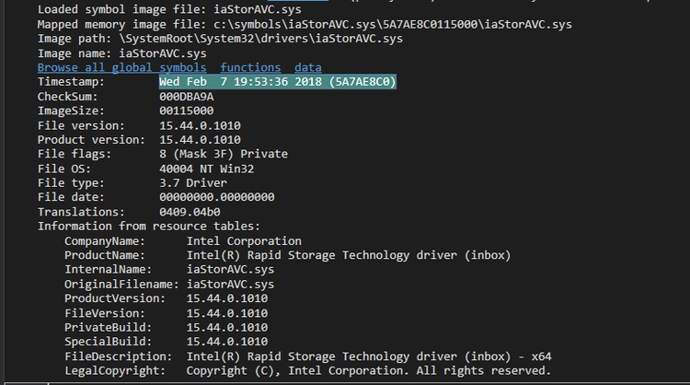Click the CheckSum value 000DBA9A
The image size is (690, 385).
(187, 97)
